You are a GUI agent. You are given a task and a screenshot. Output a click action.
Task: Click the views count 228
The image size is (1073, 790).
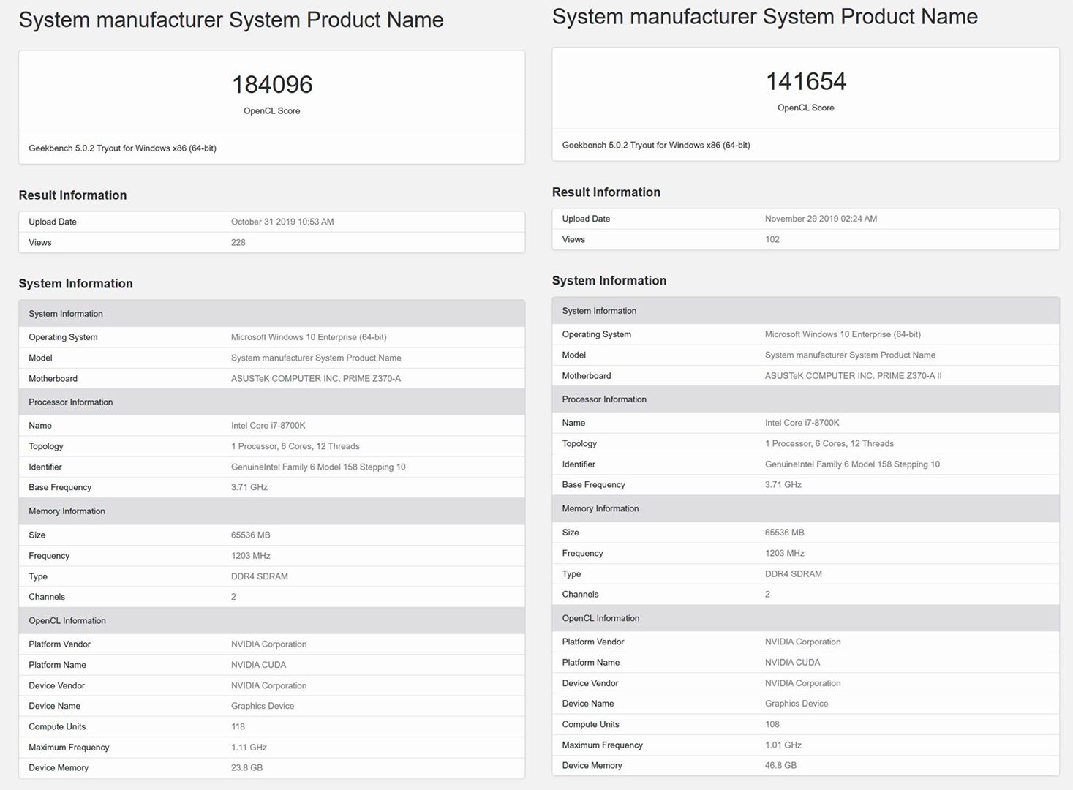click(x=238, y=242)
